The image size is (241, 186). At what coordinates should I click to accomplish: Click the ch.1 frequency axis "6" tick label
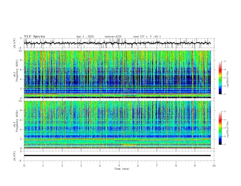21,70
